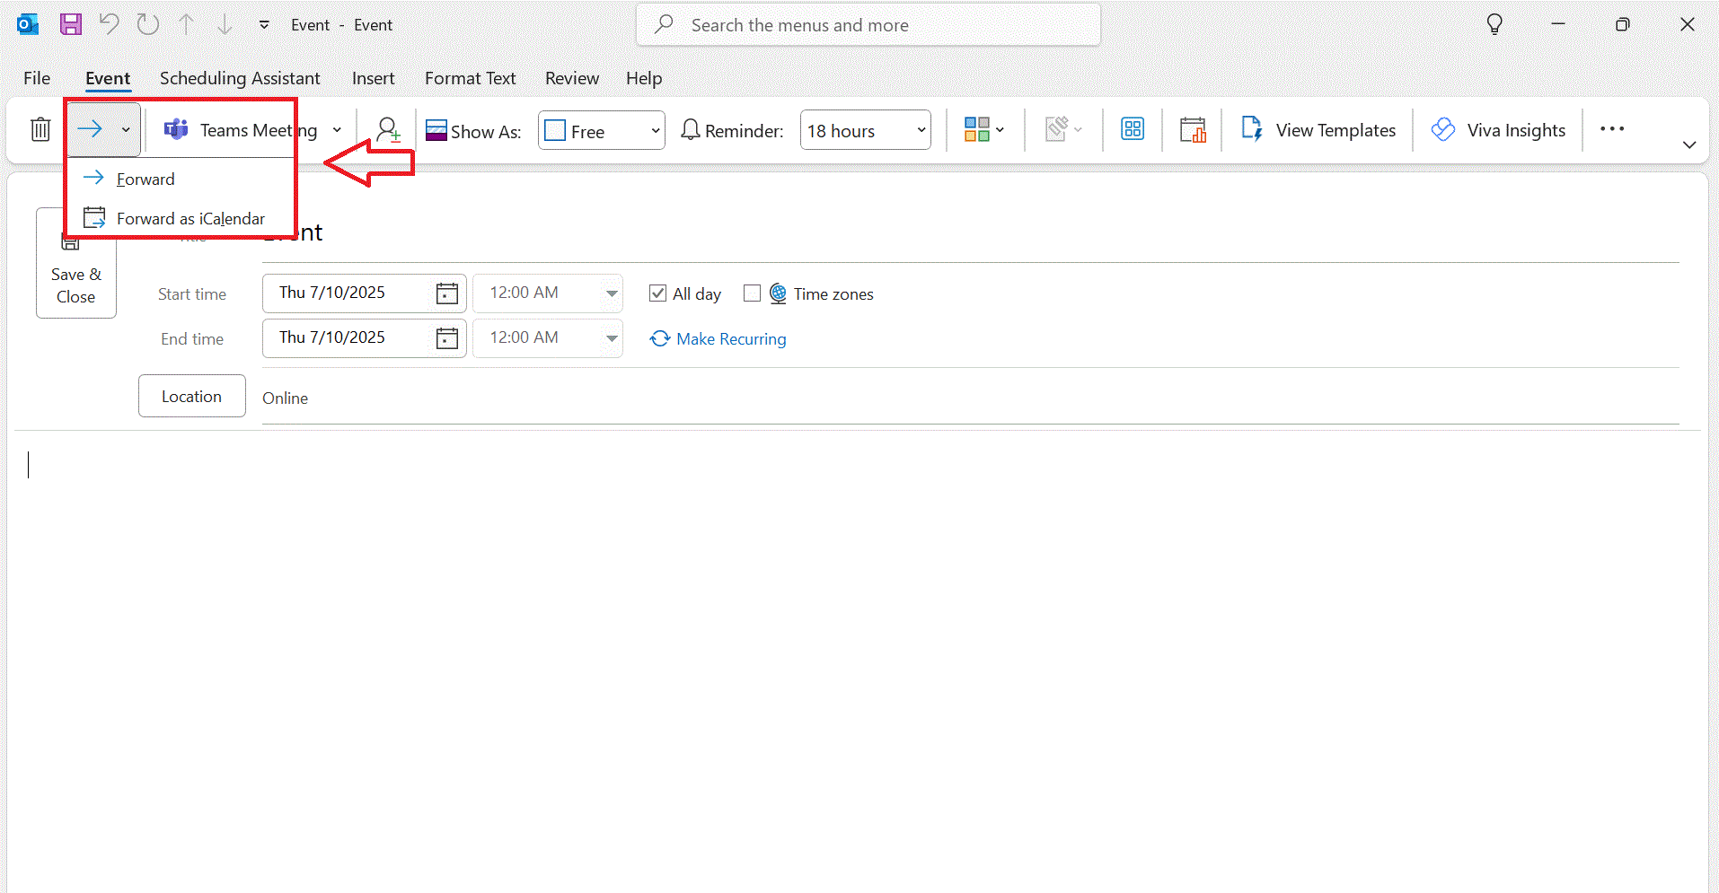
Task: Expand the Reminder time dropdown
Action: click(919, 129)
